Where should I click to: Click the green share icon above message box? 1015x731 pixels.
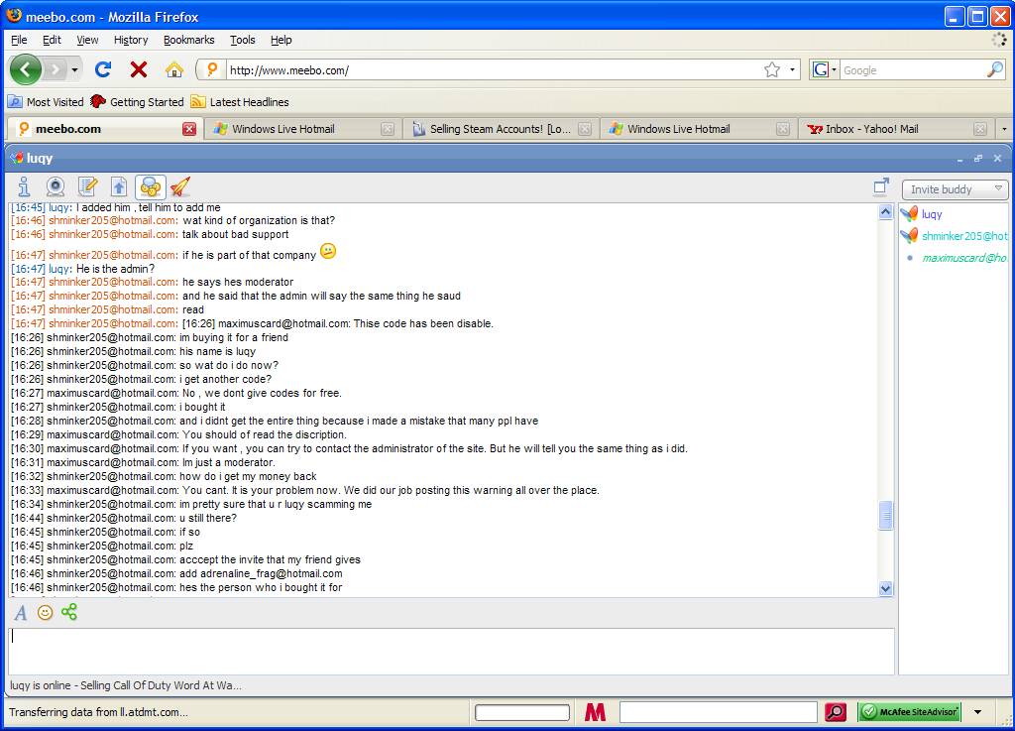[69, 612]
